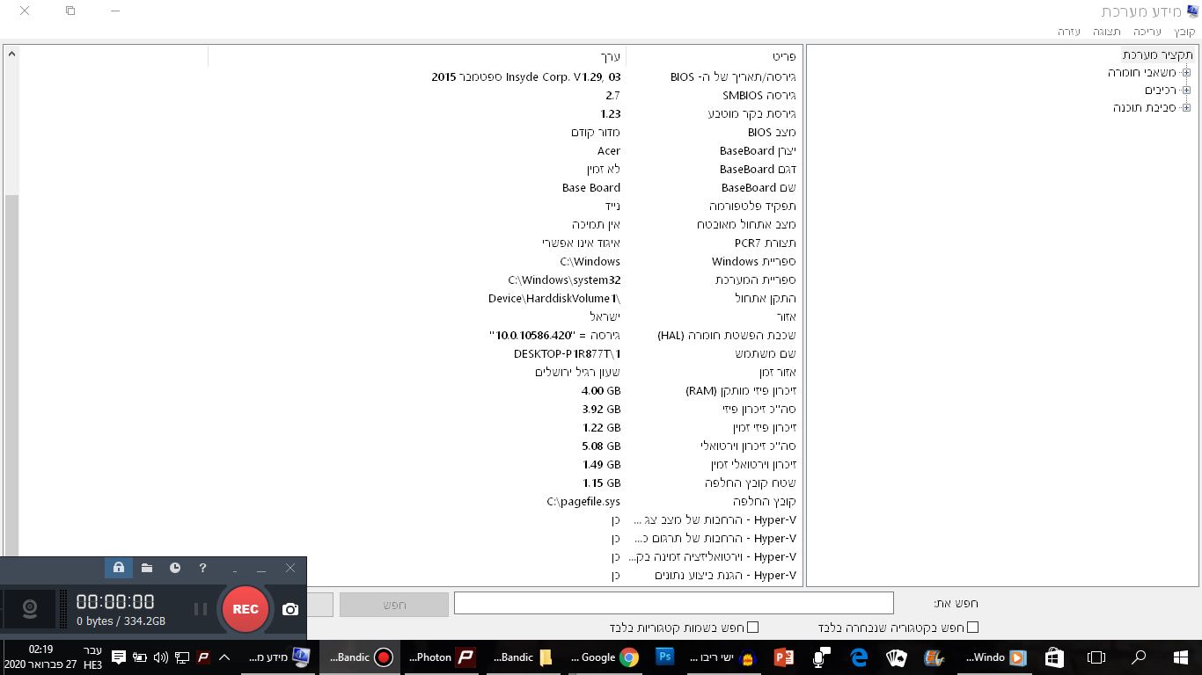Toggle the Bandicam webcam overlay icon
The image size is (1202, 675).
[x=30, y=609]
